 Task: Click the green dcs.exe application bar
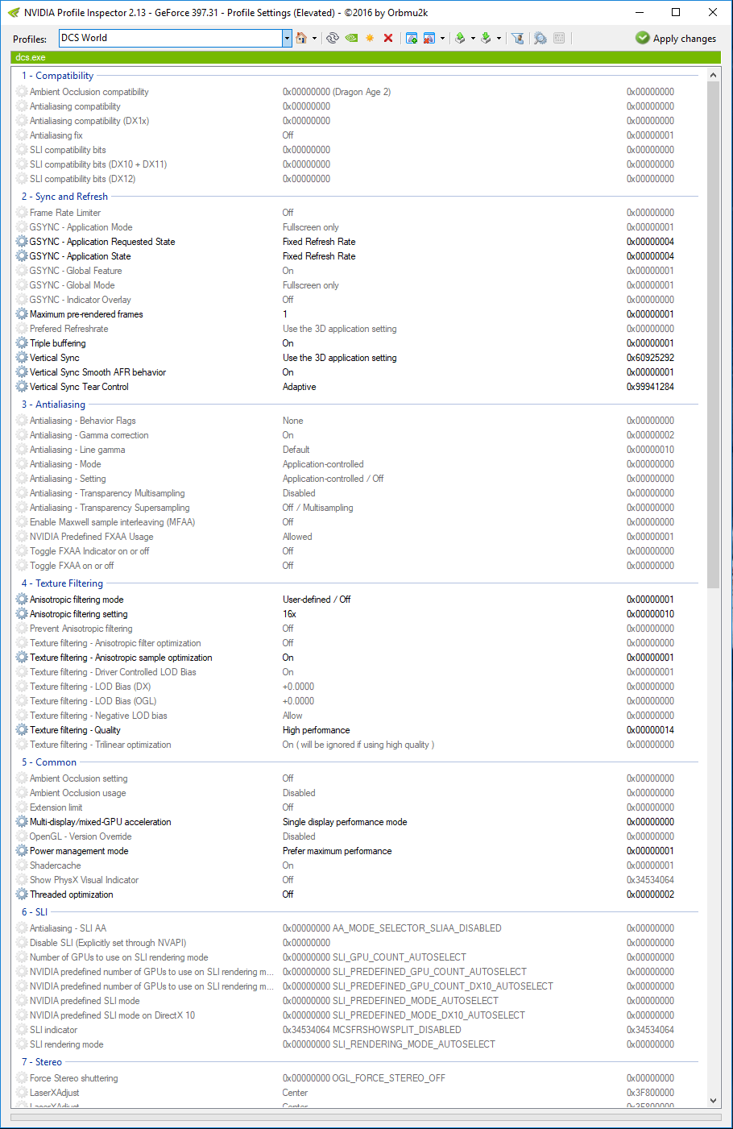coord(366,57)
